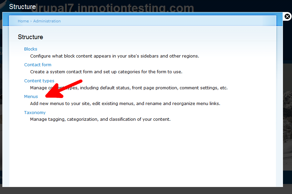Click the Blocks description about sidebars and regions
Viewport: 292px width, 194px height.
pos(115,56)
